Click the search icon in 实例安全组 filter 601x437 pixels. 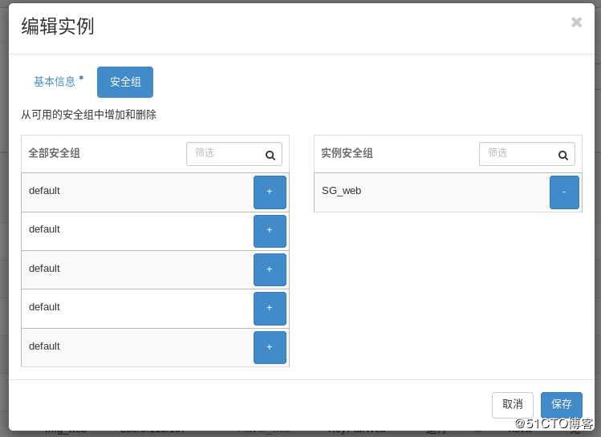tap(563, 155)
